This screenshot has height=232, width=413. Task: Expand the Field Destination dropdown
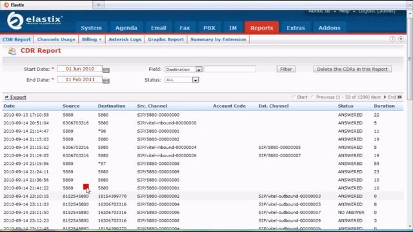199,70
